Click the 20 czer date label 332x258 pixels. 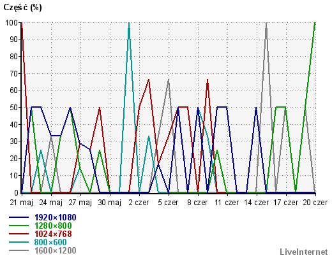(x=315, y=203)
